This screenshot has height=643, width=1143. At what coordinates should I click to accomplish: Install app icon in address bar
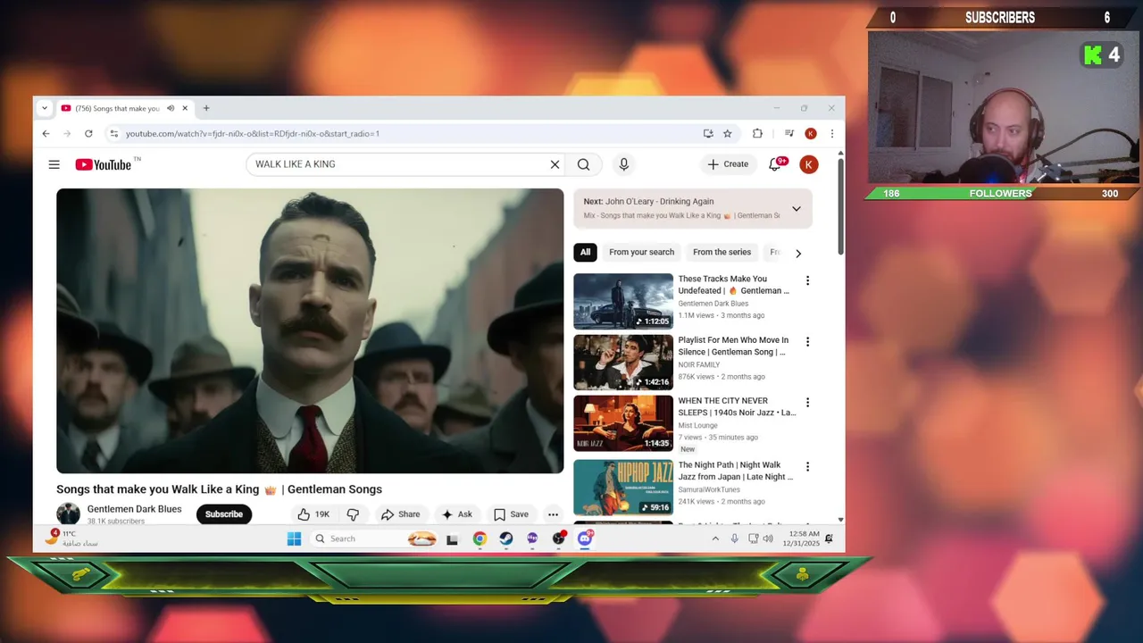click(708, 134)
